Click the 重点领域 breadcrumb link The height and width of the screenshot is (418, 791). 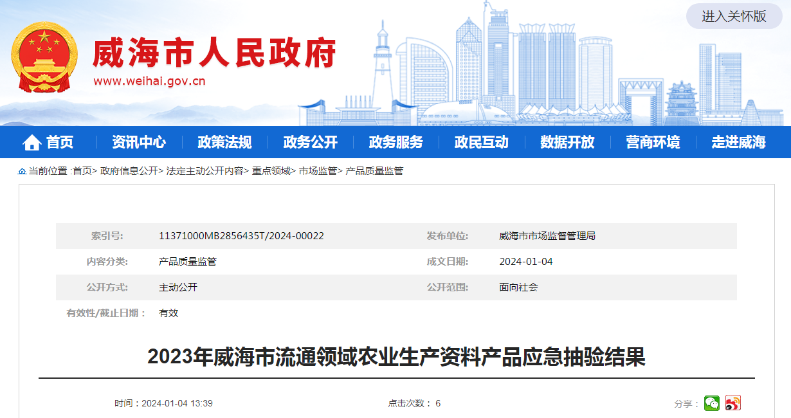click(x=271, y=171)
